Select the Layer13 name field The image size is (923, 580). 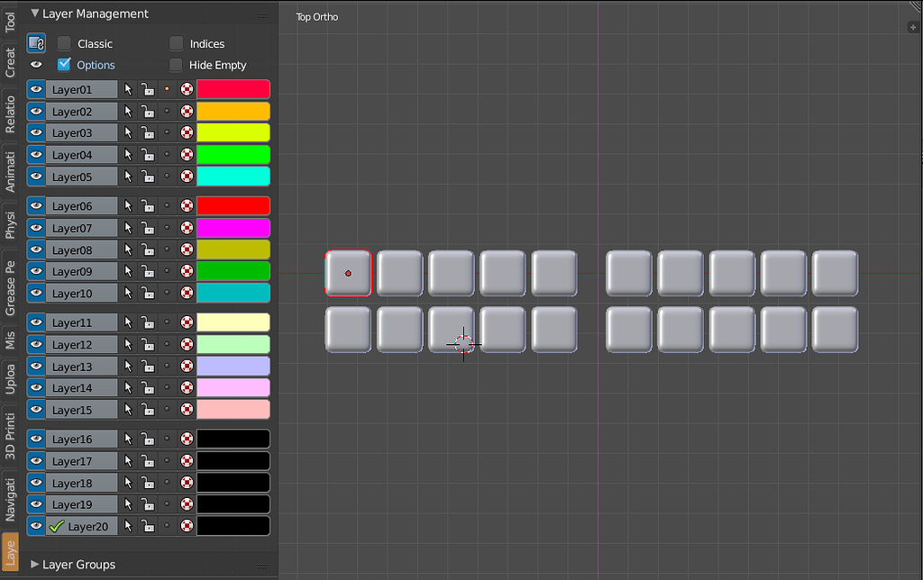81,366
